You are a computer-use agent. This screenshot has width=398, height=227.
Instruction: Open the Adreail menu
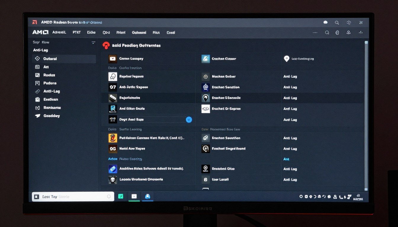click(x=59, y=33)
